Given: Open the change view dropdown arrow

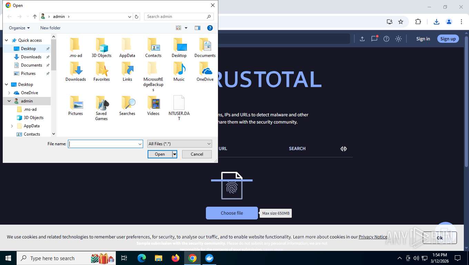Looking at the screenshot, I should [186, 28].
